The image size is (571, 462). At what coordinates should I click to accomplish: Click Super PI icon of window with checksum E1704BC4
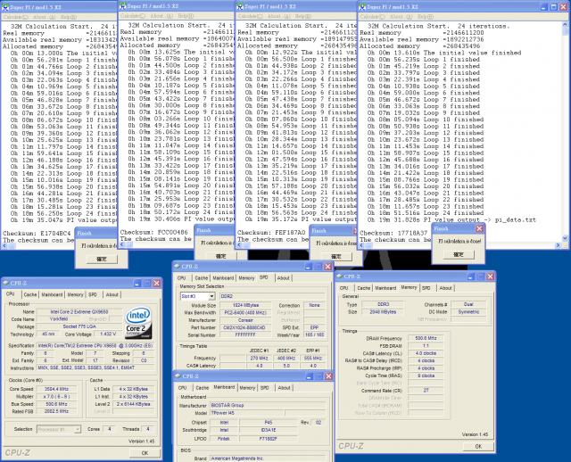click(x=5, y=7)
